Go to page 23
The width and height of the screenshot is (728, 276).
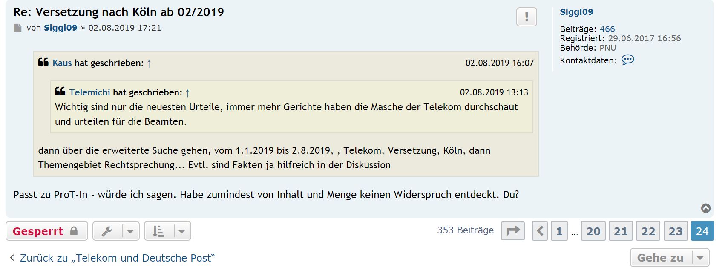click(x=676, y=231)
